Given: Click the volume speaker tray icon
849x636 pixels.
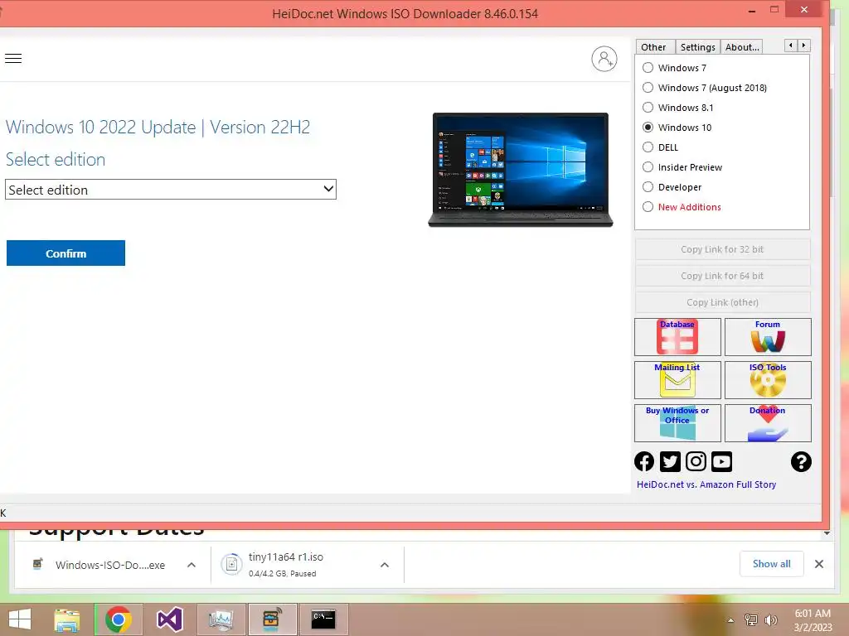Looking at the screenshot, I should pyautogui.click(x=770, y=620).
